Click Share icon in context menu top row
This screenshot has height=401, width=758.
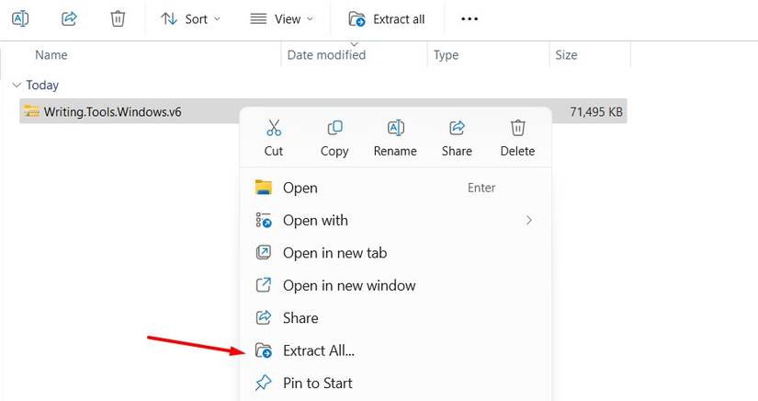pyautogui.click(x=457, y=138)
